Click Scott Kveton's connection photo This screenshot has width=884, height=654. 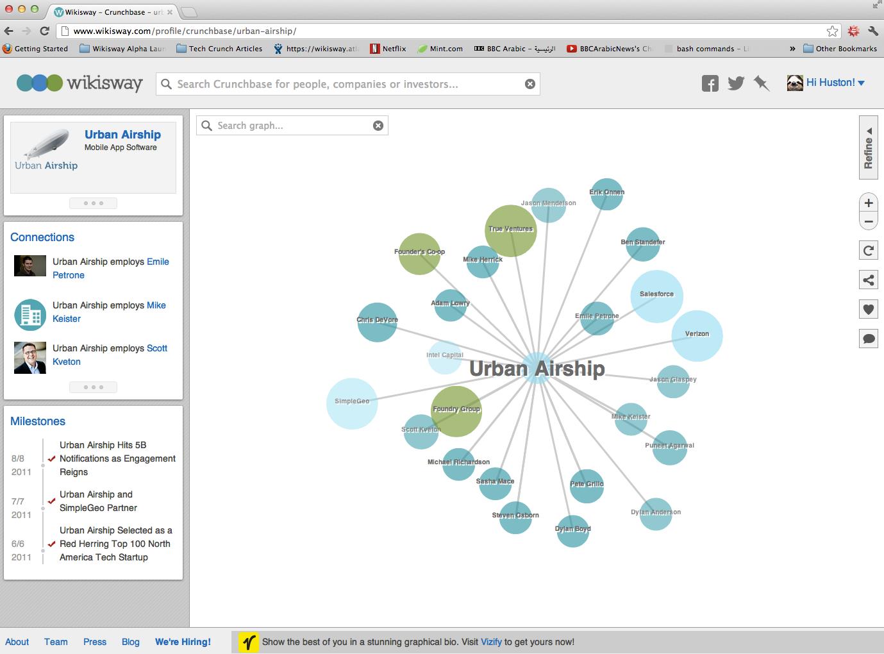pos(30,358)
